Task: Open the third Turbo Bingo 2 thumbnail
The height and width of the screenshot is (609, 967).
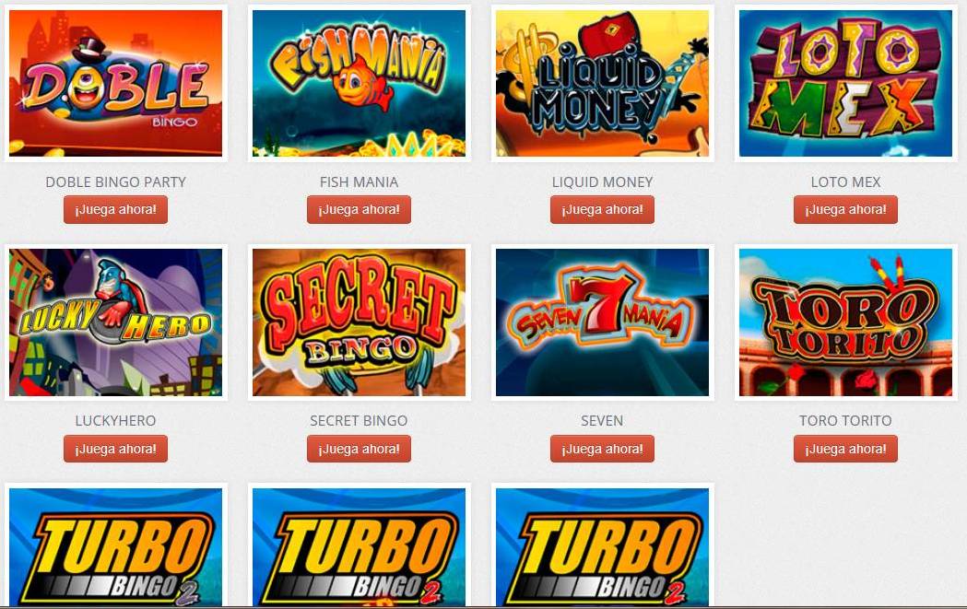Action: (602, 546)
